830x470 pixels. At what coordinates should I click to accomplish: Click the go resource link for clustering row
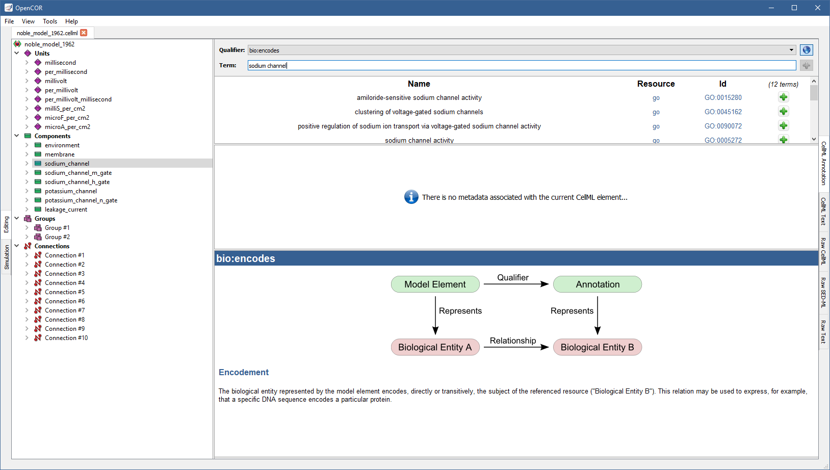point(656,112)
